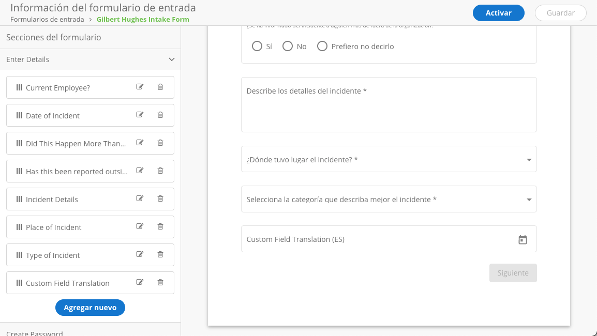
Task: Grab drag handle of Custom Field Translation row
Action: pos(19,283)
